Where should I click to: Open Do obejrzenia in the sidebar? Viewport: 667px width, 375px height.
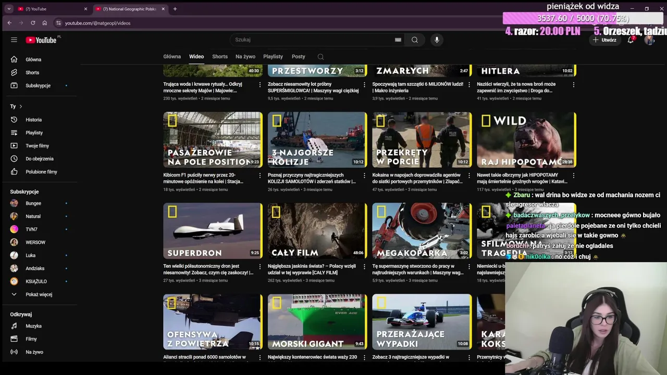pos(40,159)
